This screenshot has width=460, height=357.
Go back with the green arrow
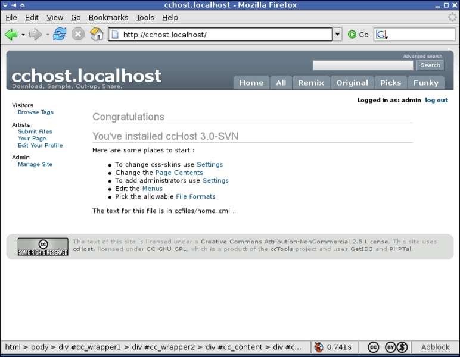pyautogui.click(x=11, y=35)
